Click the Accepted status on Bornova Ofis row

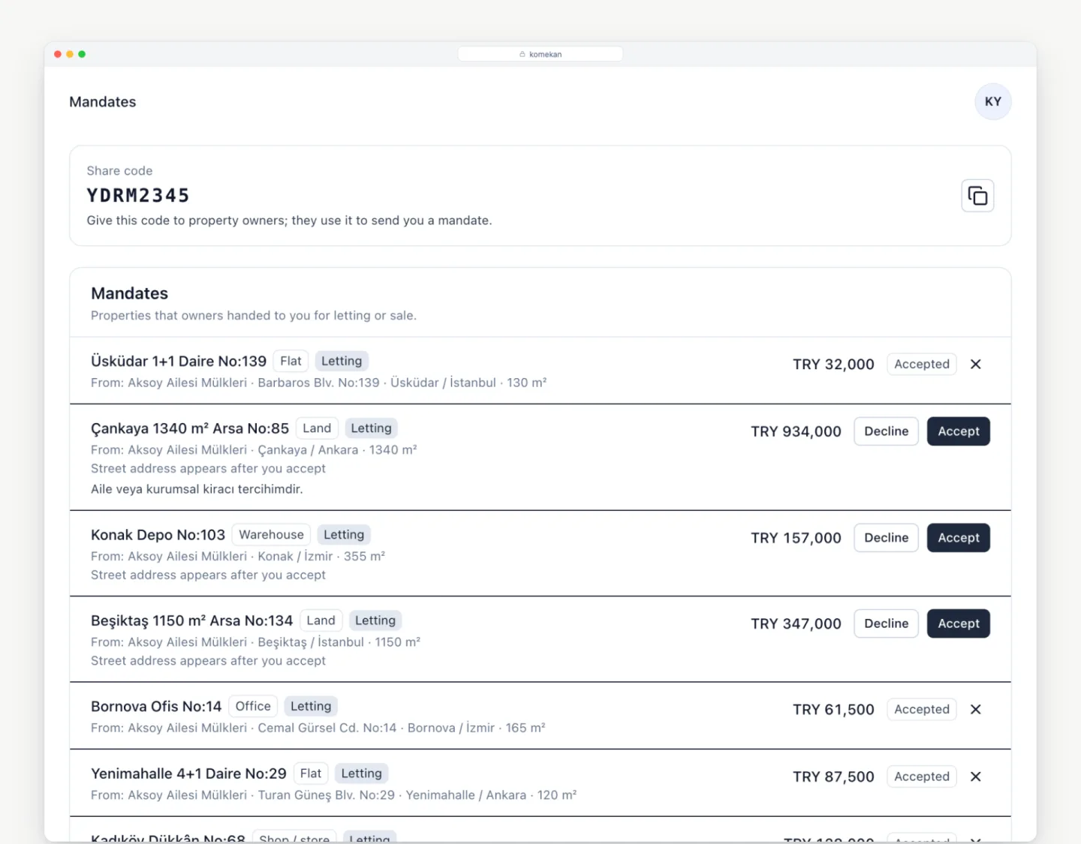922,709
